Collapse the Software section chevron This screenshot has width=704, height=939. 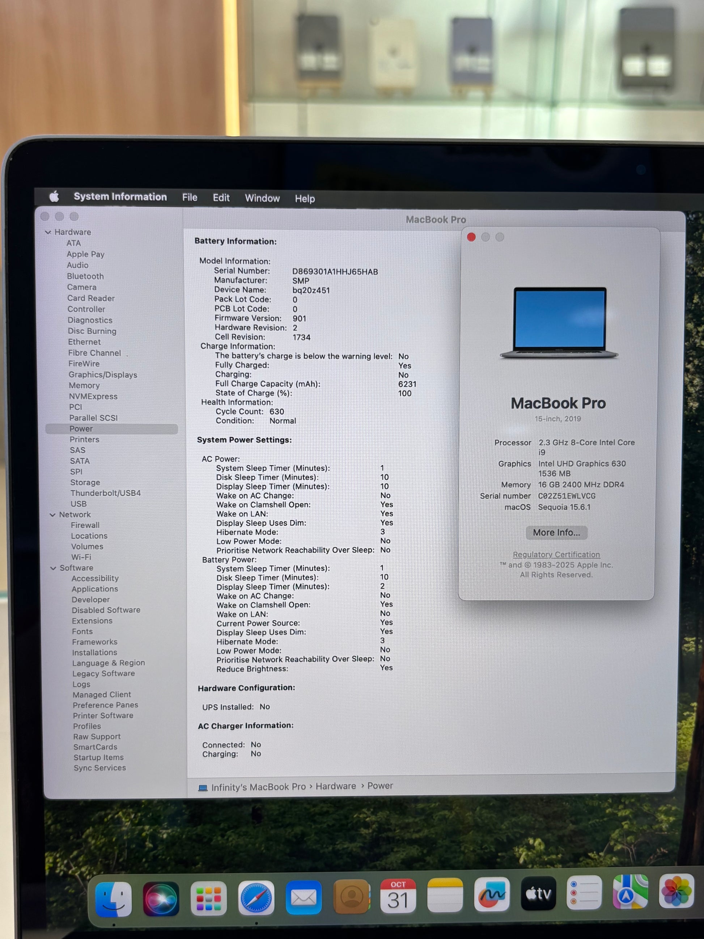point(53,568)
